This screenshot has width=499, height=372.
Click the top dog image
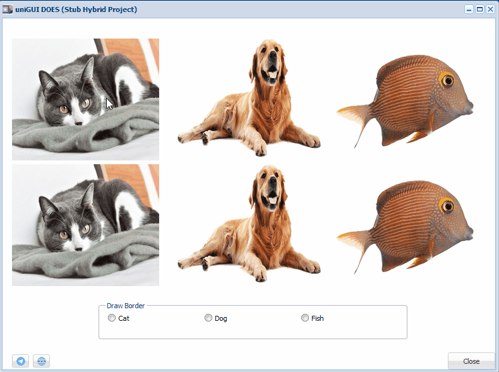(x=249, y=98)
